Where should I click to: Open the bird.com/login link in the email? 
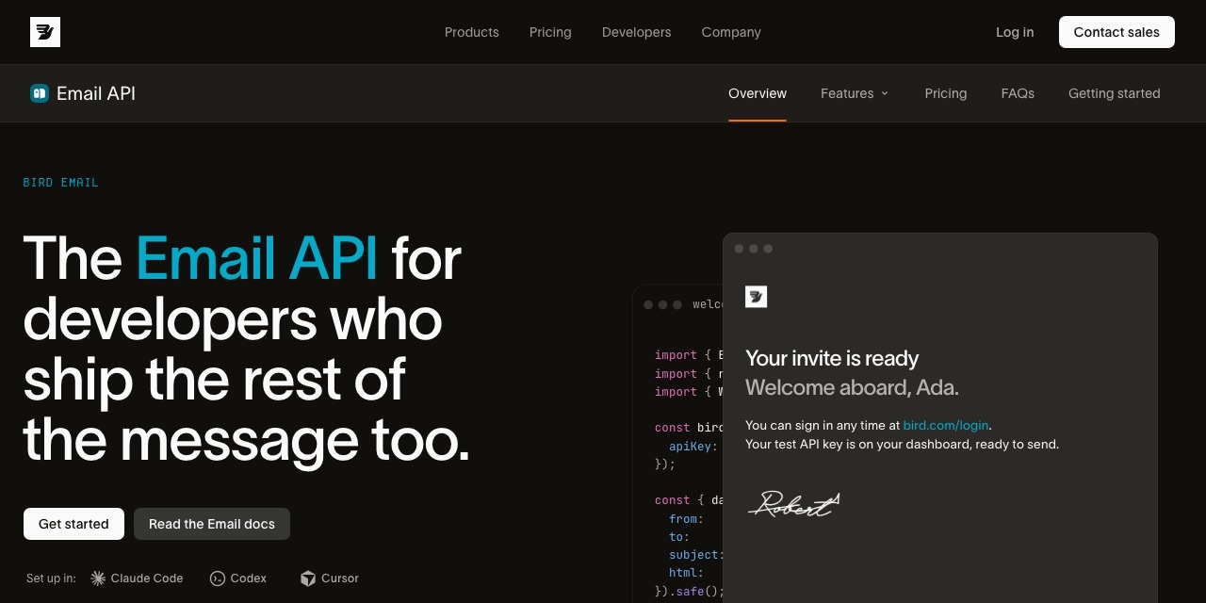click(x=946, y=425)
